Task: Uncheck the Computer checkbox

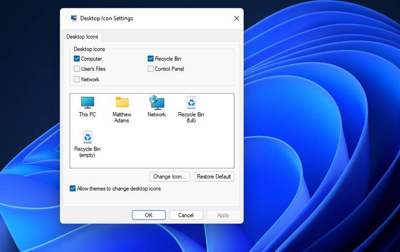Action: [x=77, y=59]
